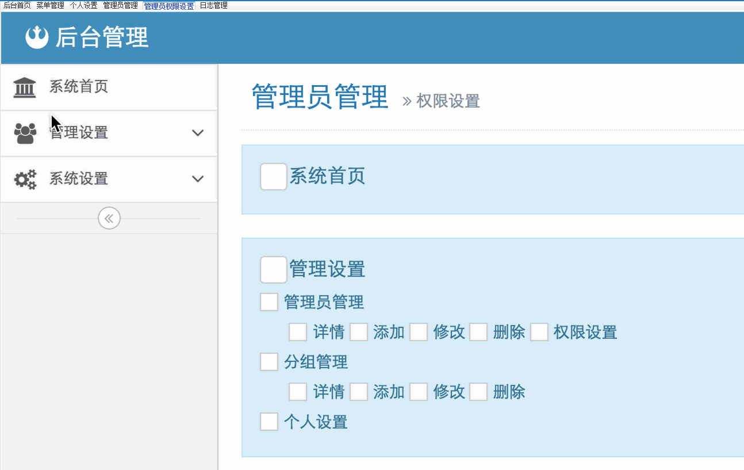Collapse sidebar with double-chevron button

[x=109, y=219]
